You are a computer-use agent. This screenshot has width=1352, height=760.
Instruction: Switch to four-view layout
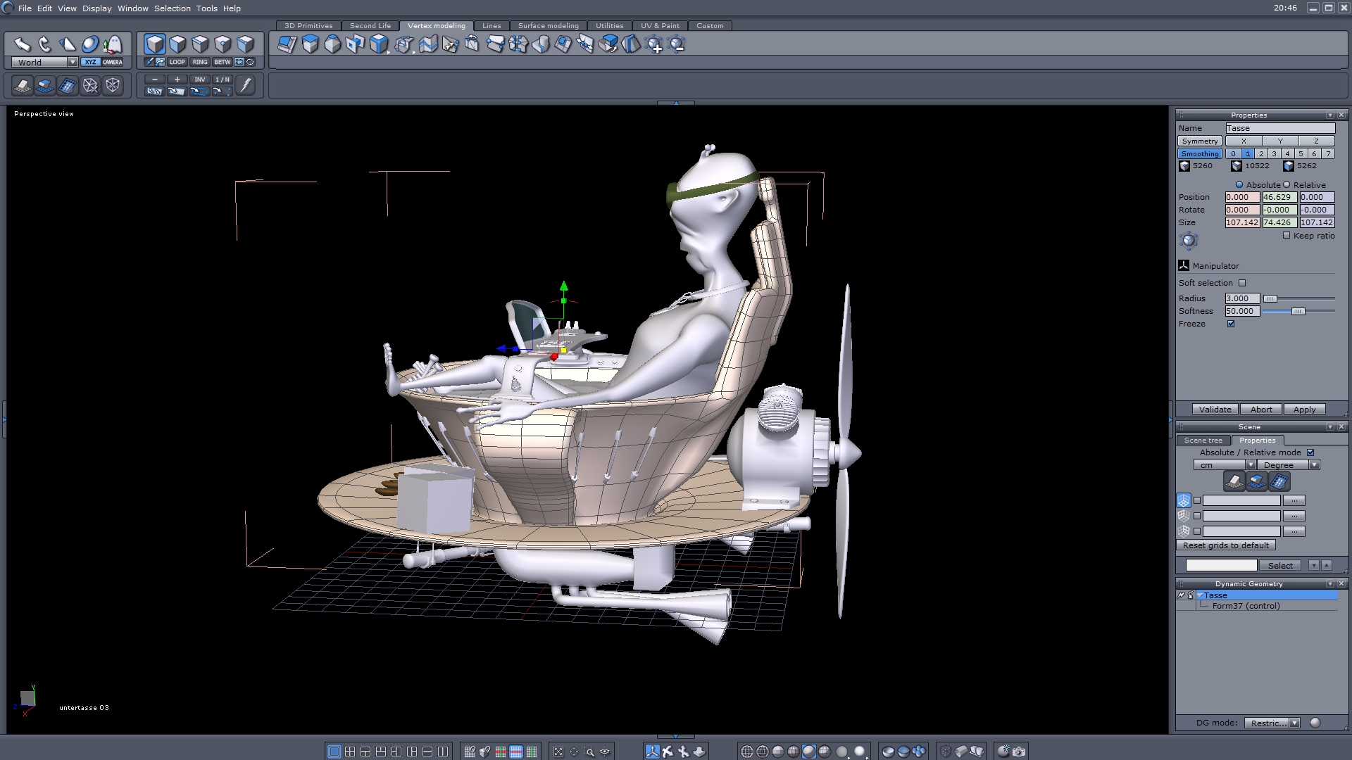[350, 752]
